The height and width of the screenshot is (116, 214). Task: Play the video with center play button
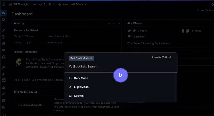[x=121, y=75]
